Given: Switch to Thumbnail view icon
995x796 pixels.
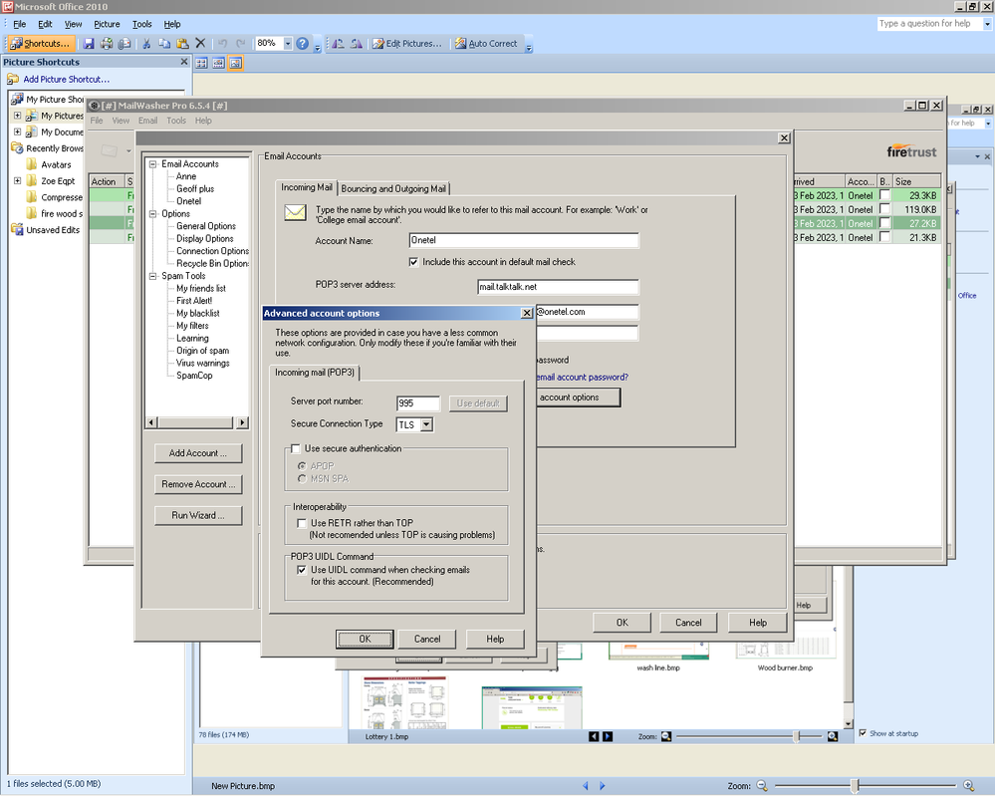Looking at the screenshot, I should (202, 63).
